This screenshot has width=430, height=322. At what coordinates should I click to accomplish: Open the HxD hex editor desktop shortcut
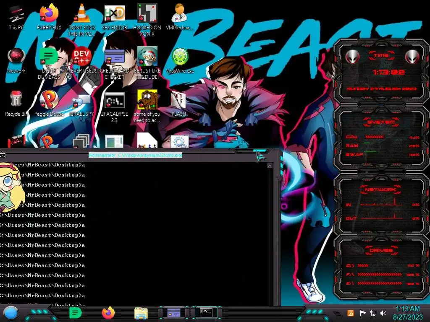click(114, 17)
